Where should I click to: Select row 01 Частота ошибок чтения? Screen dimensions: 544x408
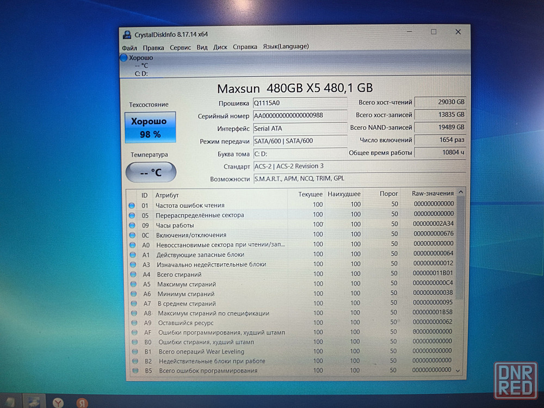tap(291, 205)
